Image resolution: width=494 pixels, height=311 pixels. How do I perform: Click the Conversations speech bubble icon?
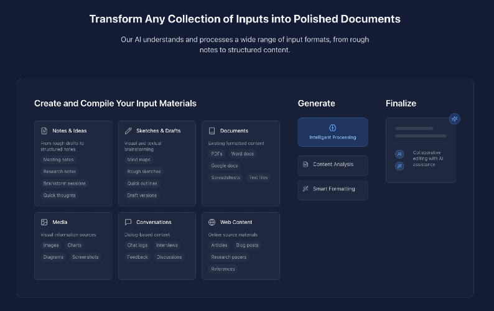(x=128, y=222)
